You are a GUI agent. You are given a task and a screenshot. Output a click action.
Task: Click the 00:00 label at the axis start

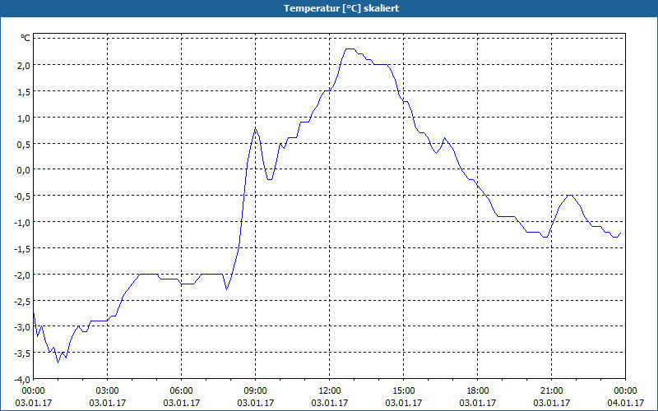click(x=34, y=391)
